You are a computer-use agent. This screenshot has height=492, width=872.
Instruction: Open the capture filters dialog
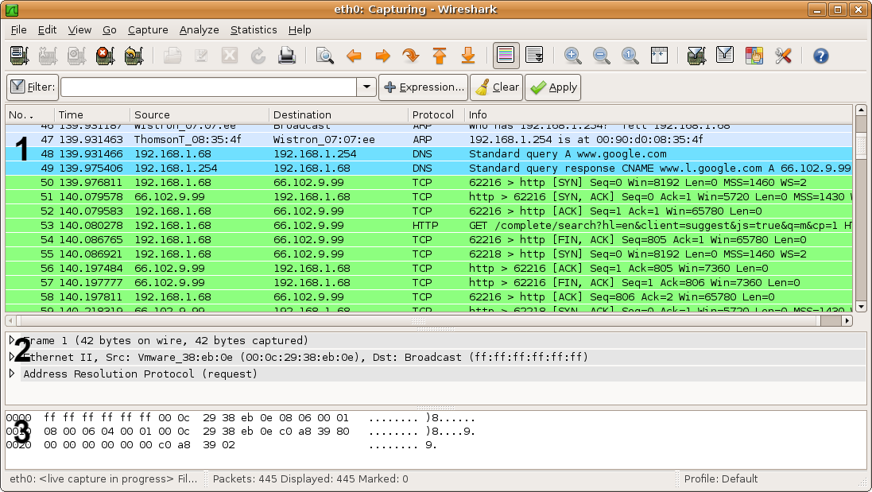[696, 56]
